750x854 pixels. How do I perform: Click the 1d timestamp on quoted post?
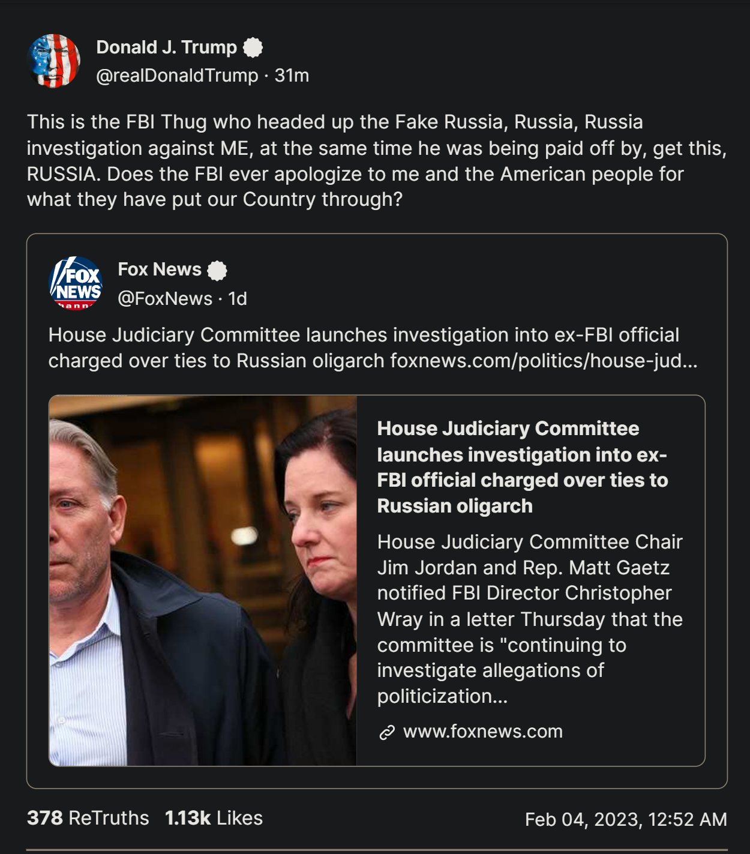pyautogui.click(x=238, y=298)
